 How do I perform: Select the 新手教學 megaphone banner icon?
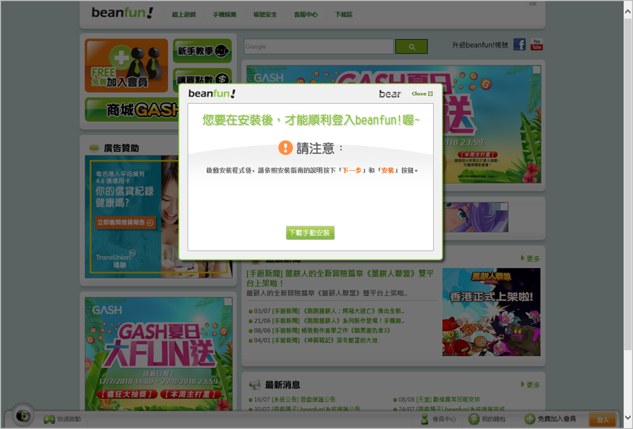[x=222, y=50]
